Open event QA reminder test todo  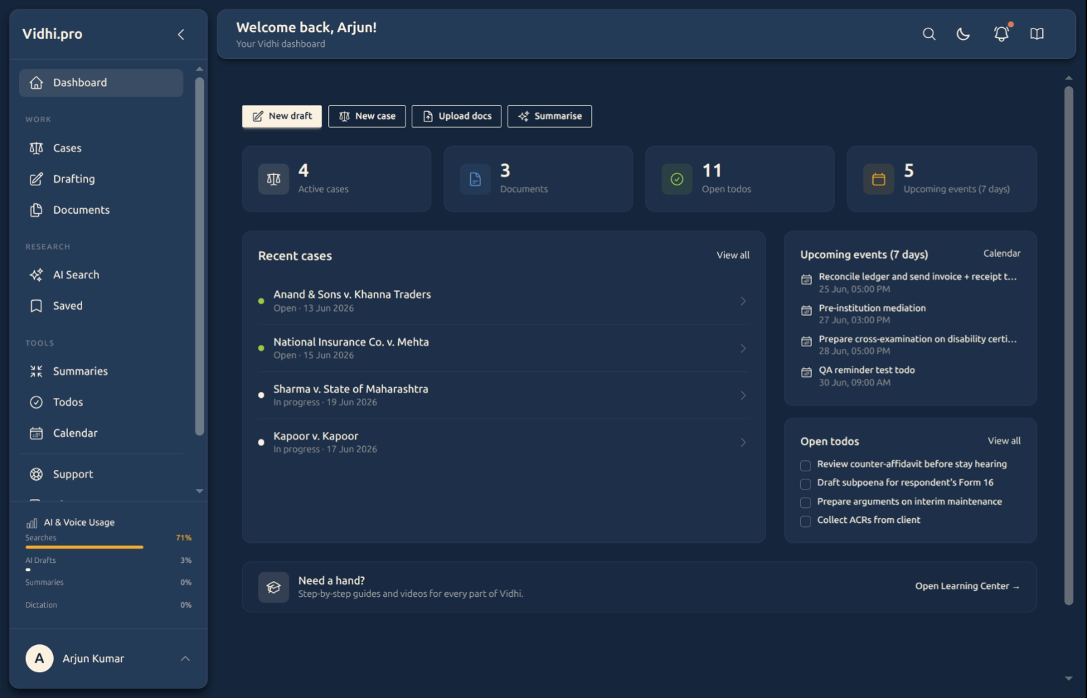[867, 370]
